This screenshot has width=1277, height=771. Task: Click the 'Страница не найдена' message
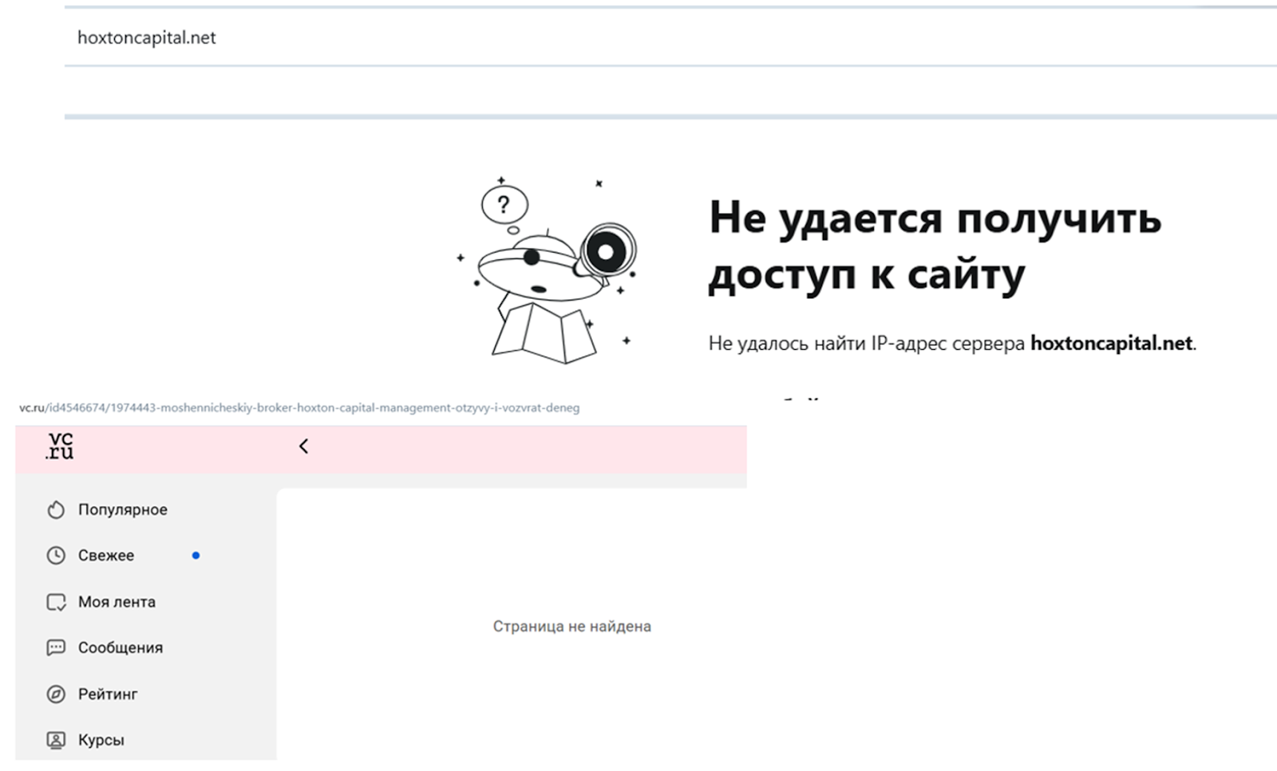571,627
